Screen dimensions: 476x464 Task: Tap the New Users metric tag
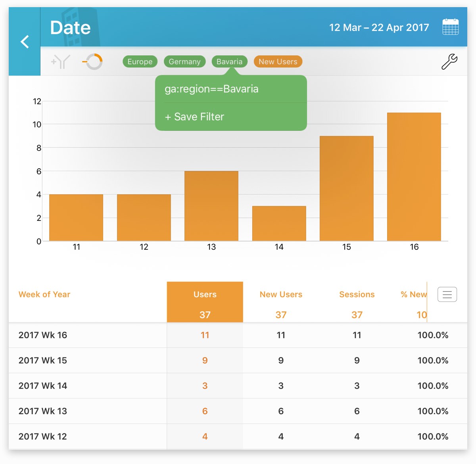click(x=278, y=62)
